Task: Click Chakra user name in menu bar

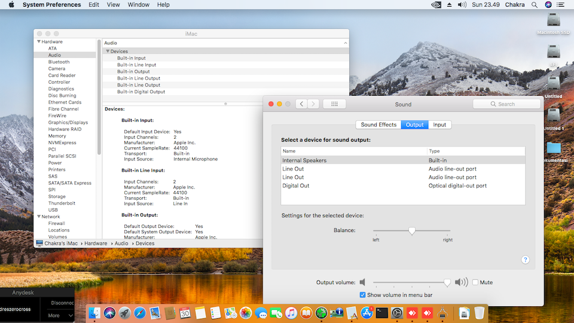Action: click(515, 5)
